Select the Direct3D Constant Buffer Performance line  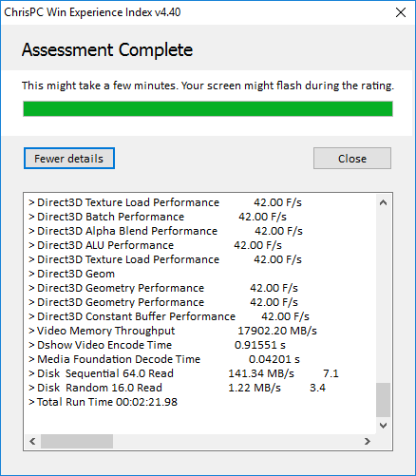[x=169, y=316]
